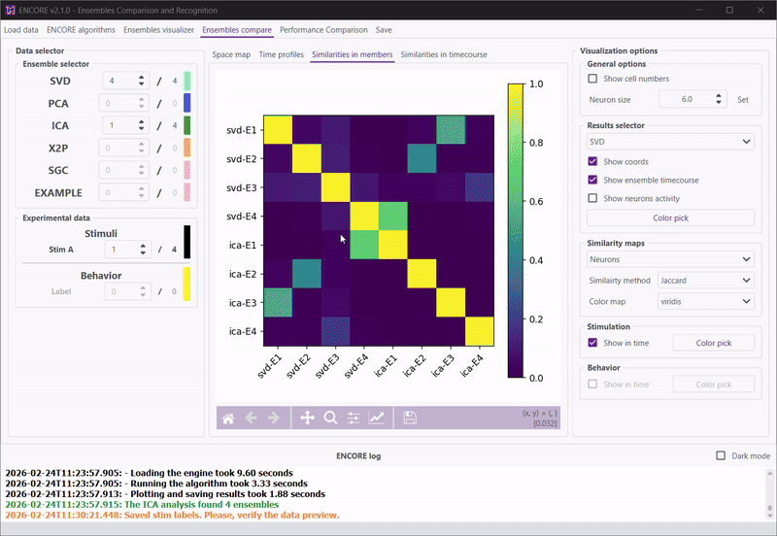777x536 pixels.
Task: Open the Similarities in timecourse subtab
Action: (x=444, y=54)
